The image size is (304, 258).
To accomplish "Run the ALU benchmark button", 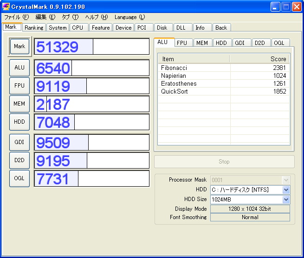I will tap(19, 68).
